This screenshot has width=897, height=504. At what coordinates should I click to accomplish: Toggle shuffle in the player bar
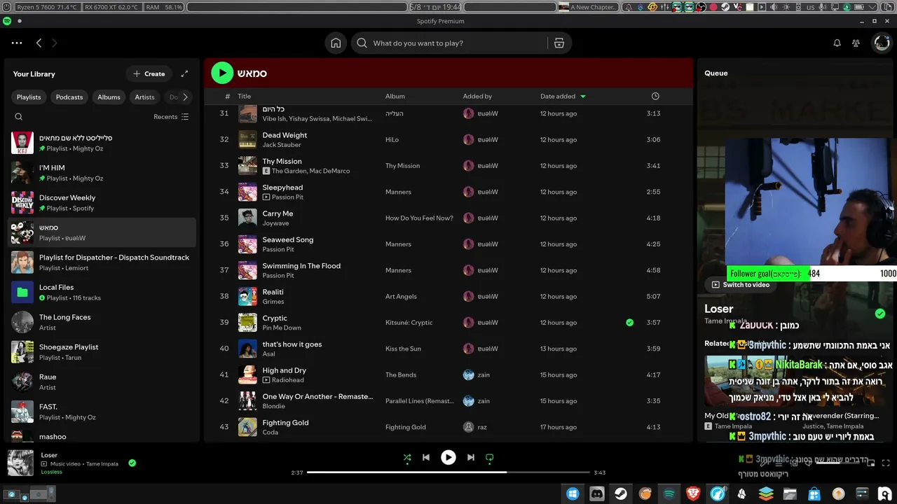click(x=407, y=457)
